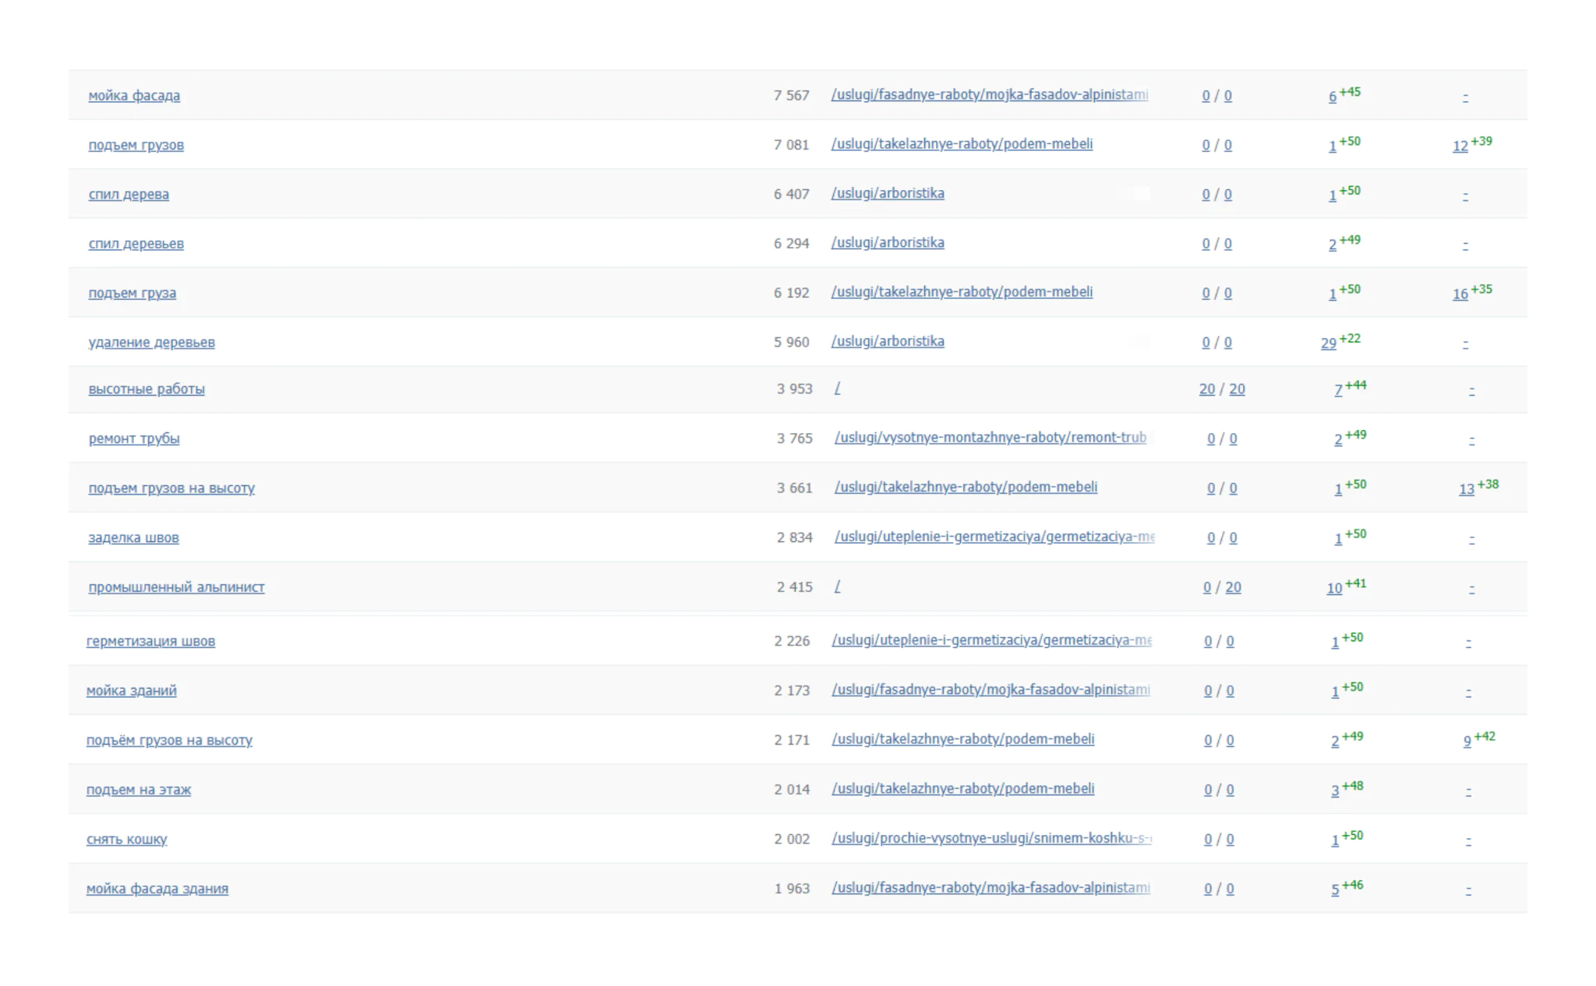
Task: Open URL link in 'мойка фасада' row
Action: 990,95
